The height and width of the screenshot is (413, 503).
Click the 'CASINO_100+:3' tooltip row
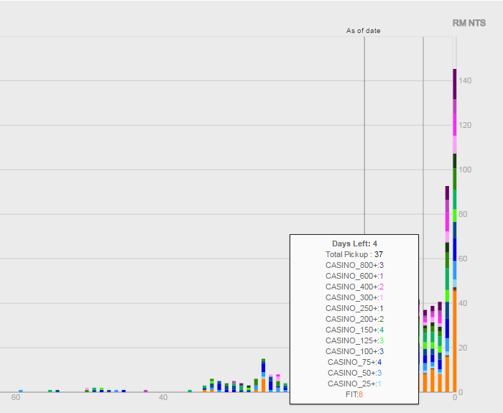tap(354, 351)
